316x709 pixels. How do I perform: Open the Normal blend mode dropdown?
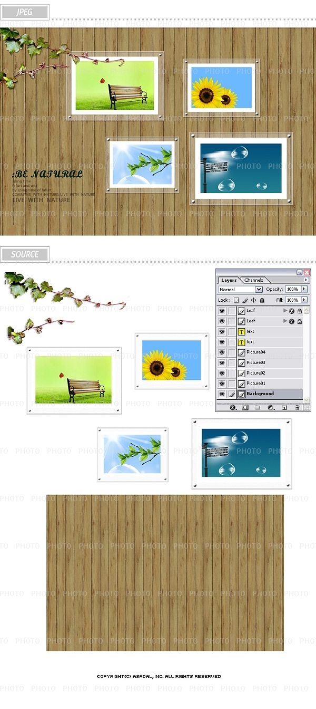pos(241,290)
